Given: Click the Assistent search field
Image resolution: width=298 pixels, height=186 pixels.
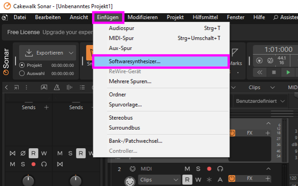Looking at the screenshot, I should point(286,17).
